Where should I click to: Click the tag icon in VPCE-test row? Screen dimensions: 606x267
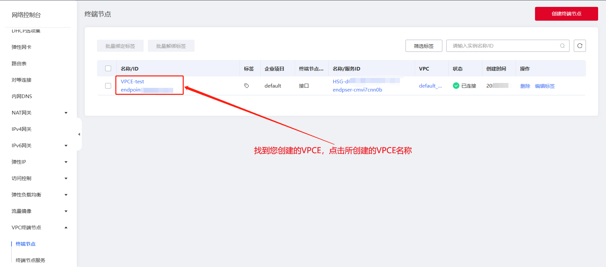click(246, 86)
